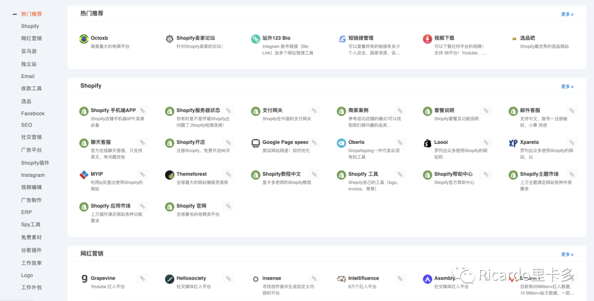This screenshot has height=301, width=594.
Task: Select 独立站 in the sidebar
Action: pos(29,64)
